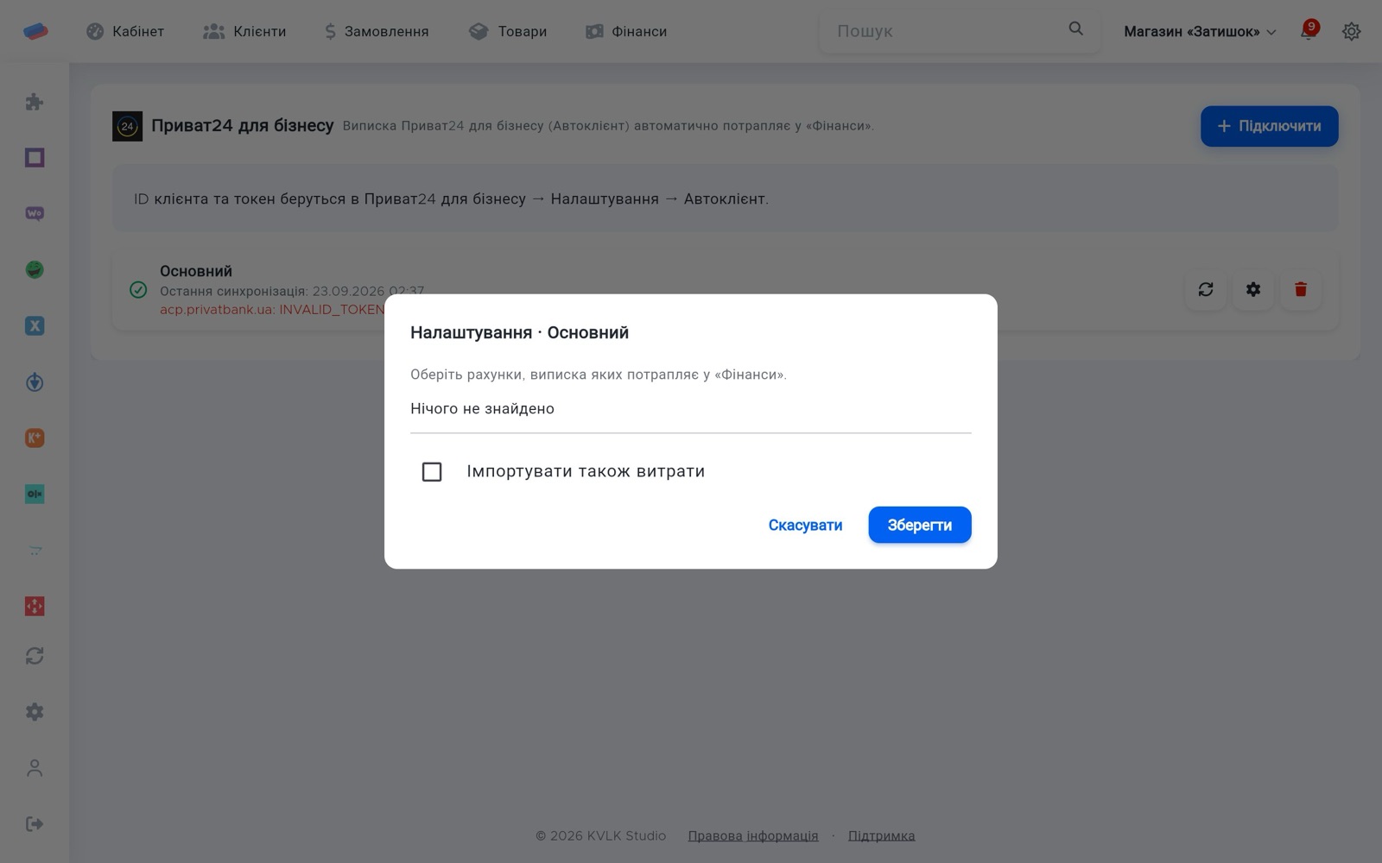The height and width of the screenshot is (863, 1382).
Task: Click the Приват24 logo icon
Action: pos(127,126)
